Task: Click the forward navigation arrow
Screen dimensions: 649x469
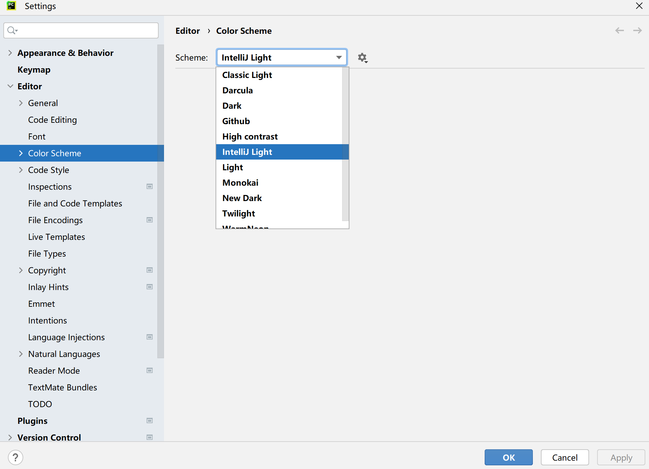Action: [x=638, y=31]
